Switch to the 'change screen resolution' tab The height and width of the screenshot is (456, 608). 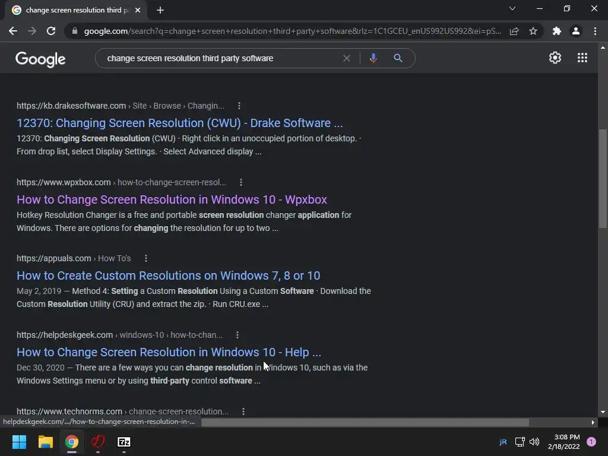76,10
